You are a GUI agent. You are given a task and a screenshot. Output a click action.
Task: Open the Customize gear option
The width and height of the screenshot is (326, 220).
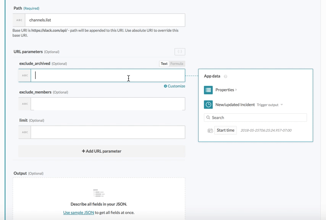tap(174, 86)
